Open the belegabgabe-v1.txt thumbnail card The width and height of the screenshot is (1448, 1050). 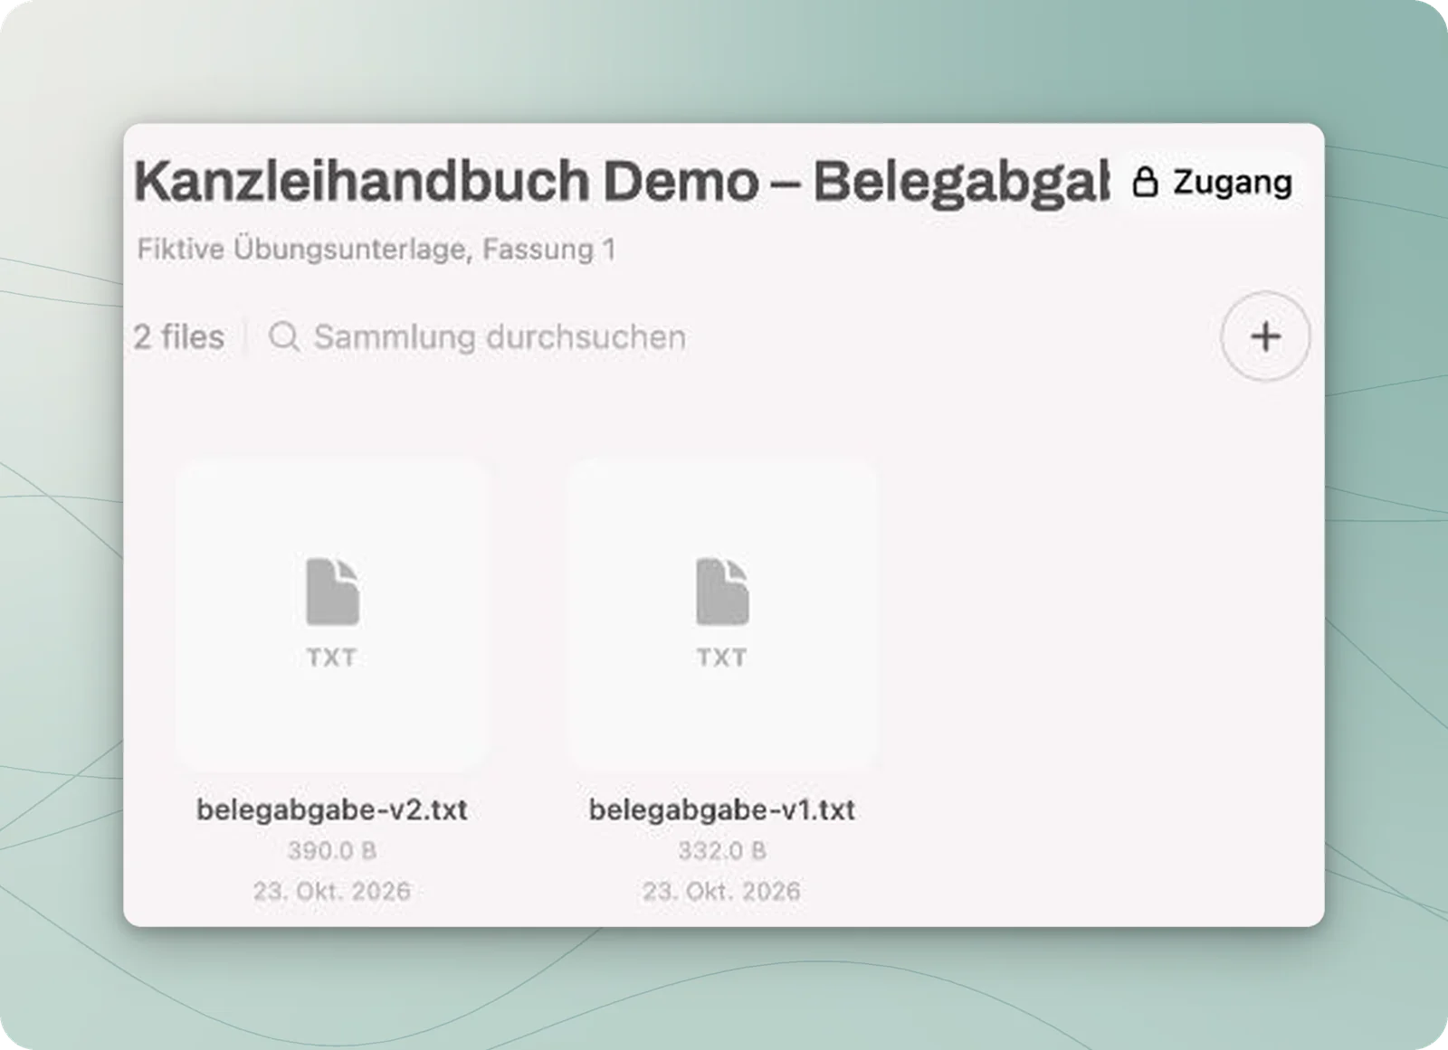point(722,615)
